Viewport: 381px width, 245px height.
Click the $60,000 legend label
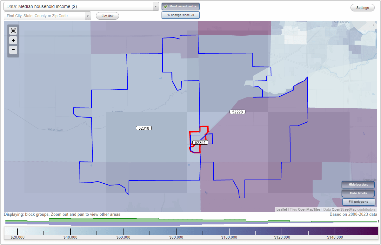[123, 237]
